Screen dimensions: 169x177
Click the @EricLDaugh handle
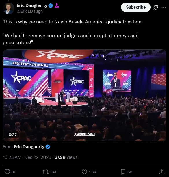tap(30, 11)
